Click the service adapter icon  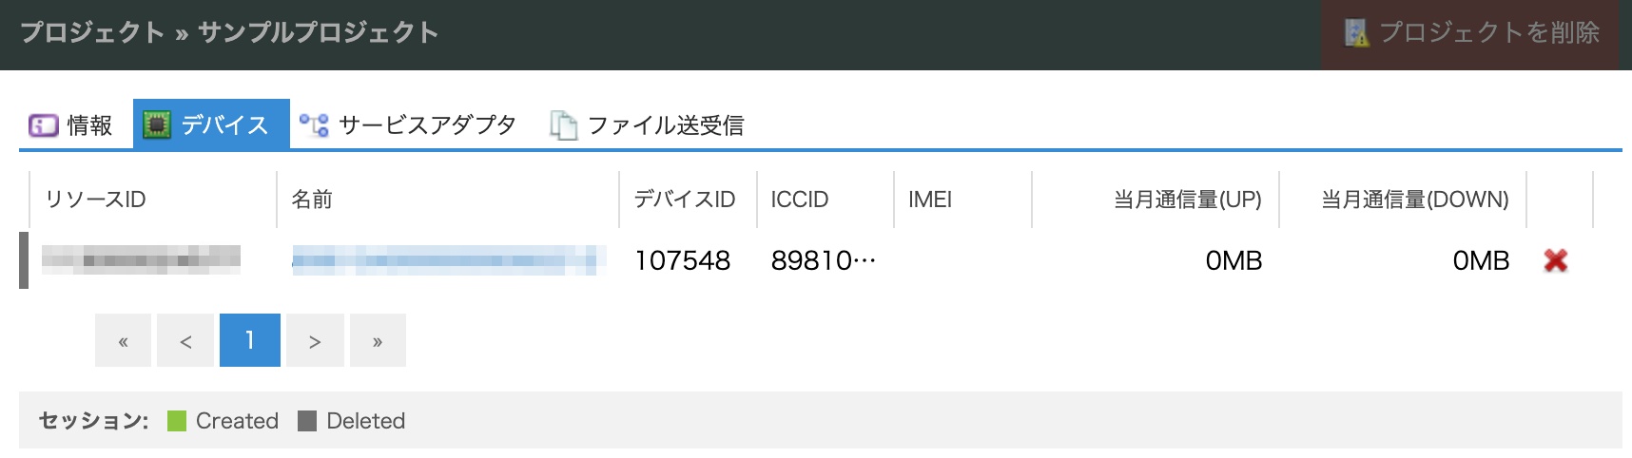coord(314,125)
